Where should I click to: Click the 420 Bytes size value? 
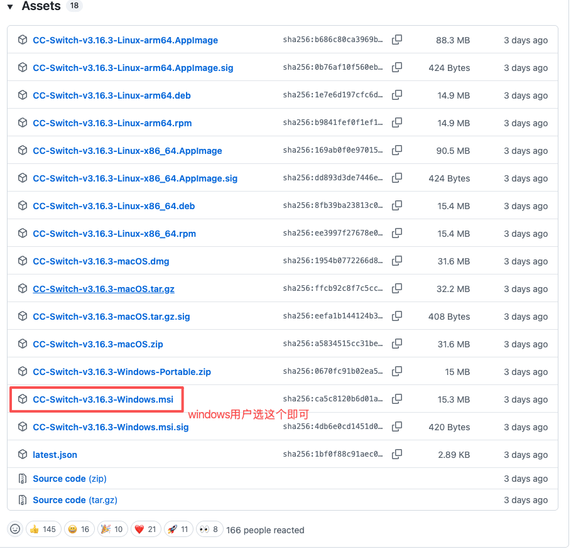click(x=449, y=427)
